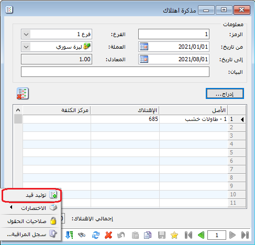Click the copy documents icon
This screenshot has width=255, height=245.
click(148, 235)
